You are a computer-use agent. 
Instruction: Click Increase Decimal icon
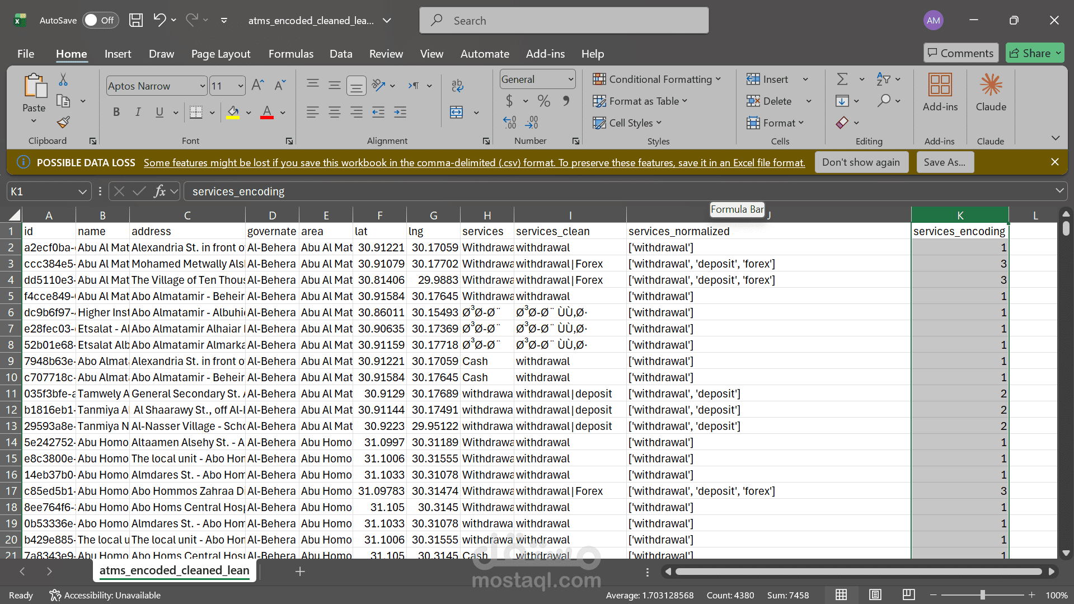pyautogui.click(x=510, y=123)
